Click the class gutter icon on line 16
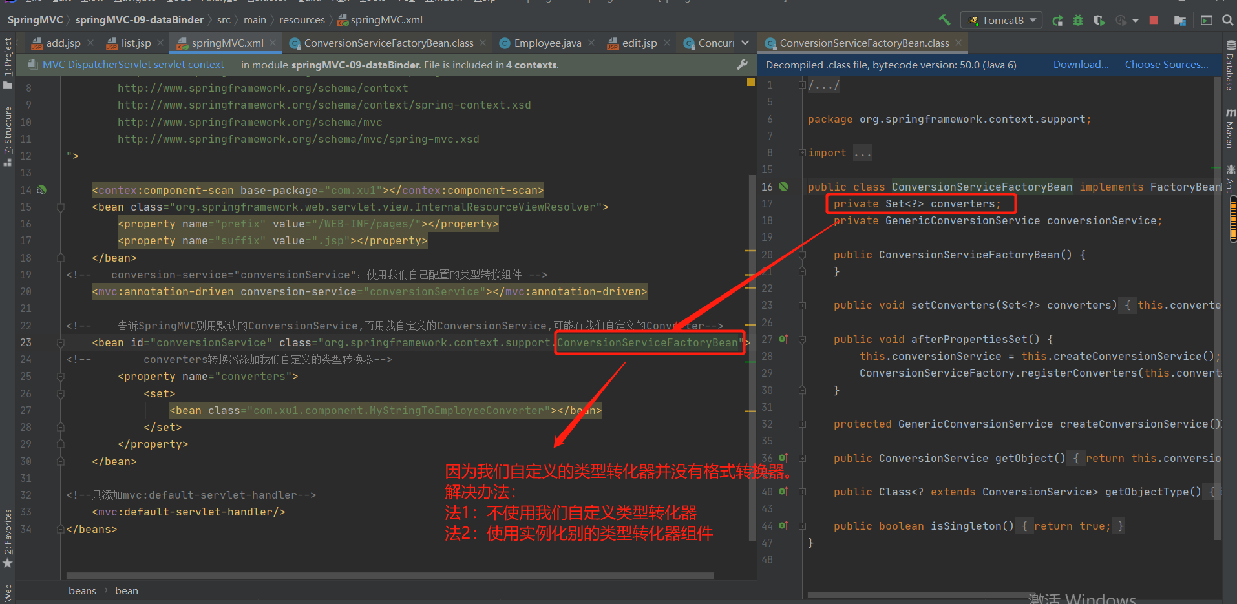Viewport: 1237px width, 604px height. pos(784,187)
